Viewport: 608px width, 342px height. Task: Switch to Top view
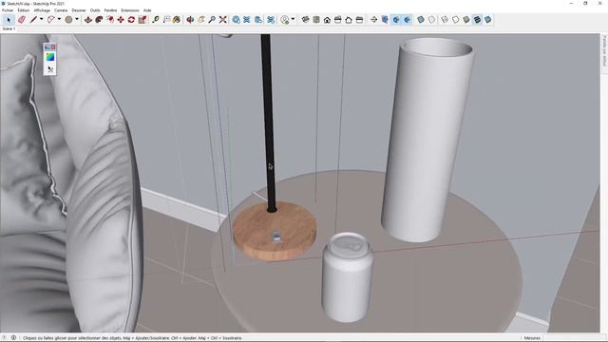click(316, 19)
